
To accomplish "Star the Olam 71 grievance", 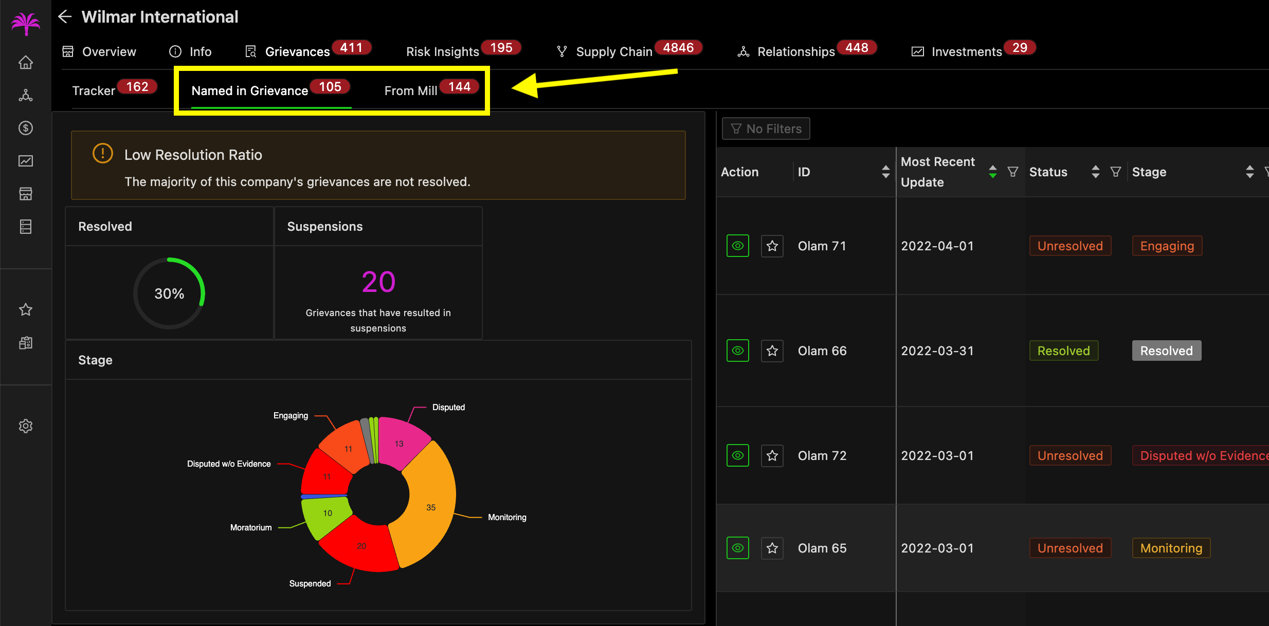I will (x=772, y=246).
